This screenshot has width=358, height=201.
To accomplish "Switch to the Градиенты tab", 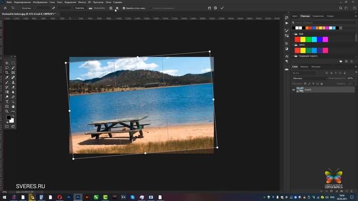I will click(318, 16).
